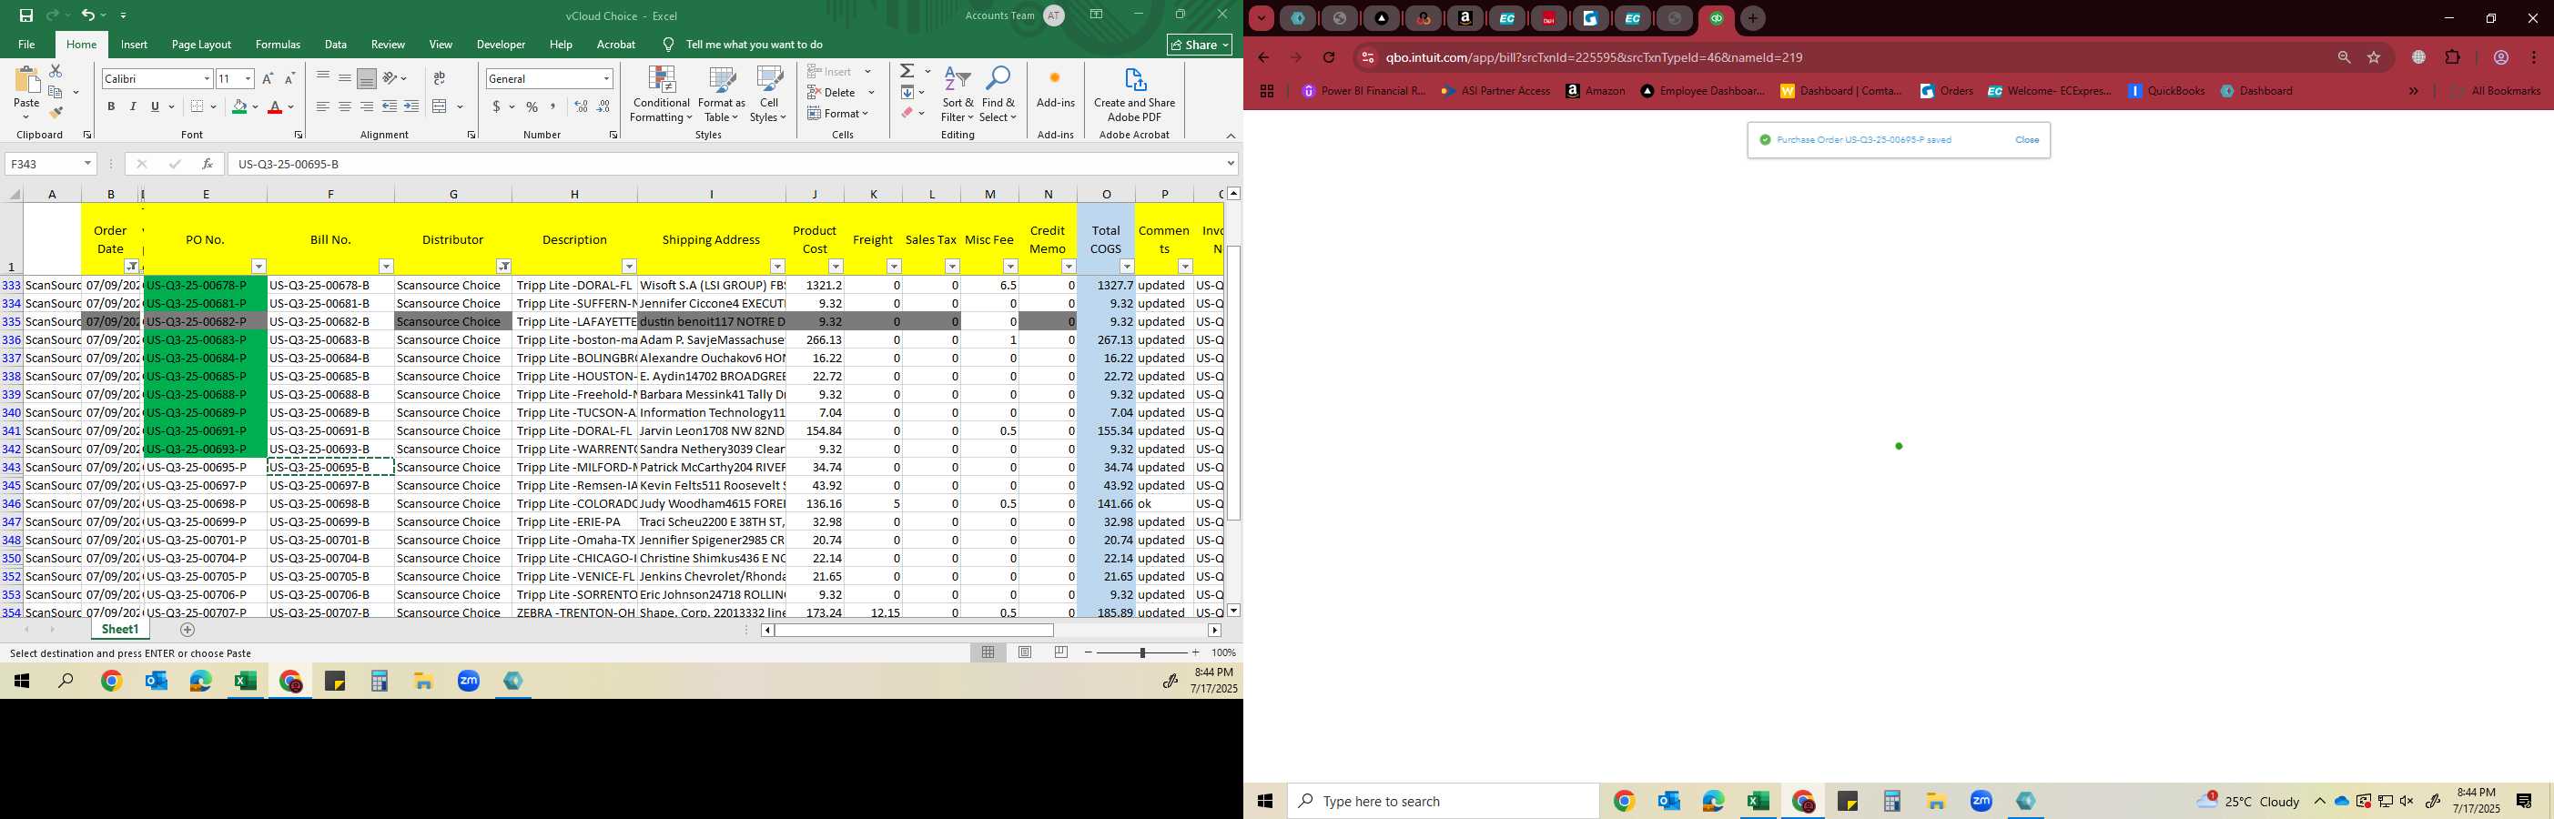This screenshot has height=819, width=2554.
Task: Click the Add-ins button
Action: tap(1055, 88)
